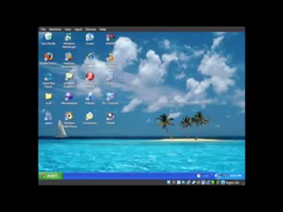Viewport: 283px width, 212px height.
Task: Click the clock in the system tray
Action: [236, 176]
